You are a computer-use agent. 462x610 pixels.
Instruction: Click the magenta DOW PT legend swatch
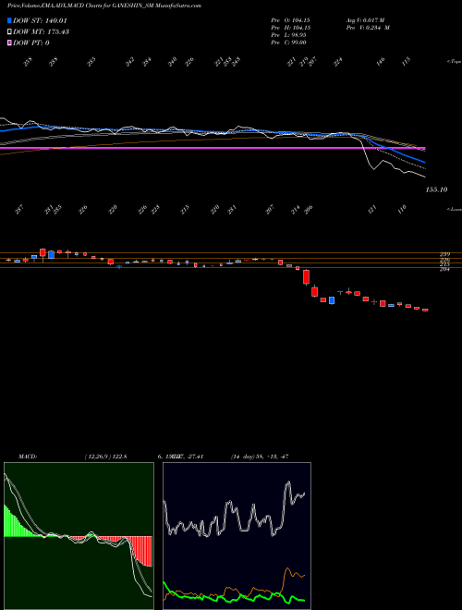click(9, 43)
